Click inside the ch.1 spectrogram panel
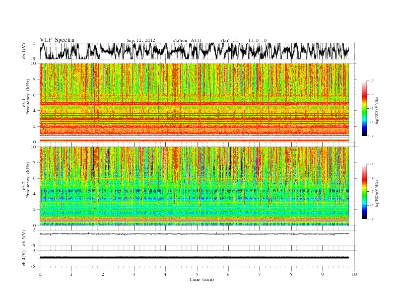This screenshot has height=308, width=399. 194,102
